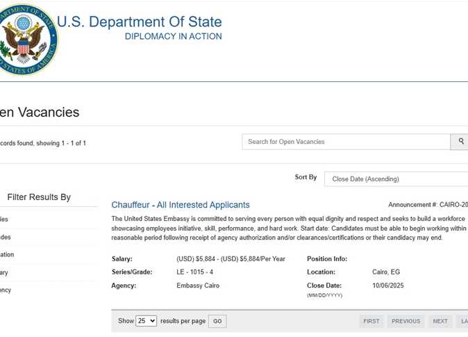
Task: Open the Sort By Close Date dropdown
Action: 396,179
